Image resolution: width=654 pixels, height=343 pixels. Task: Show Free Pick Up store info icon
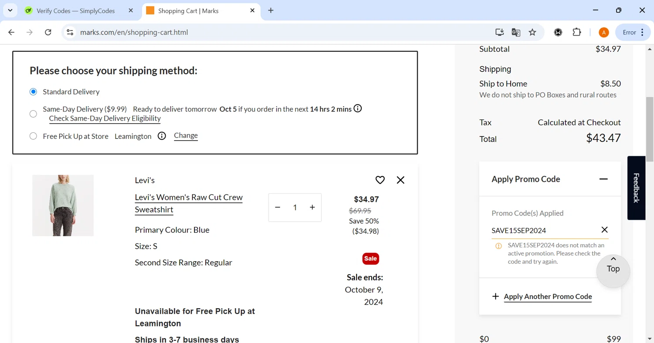(162, 136)
